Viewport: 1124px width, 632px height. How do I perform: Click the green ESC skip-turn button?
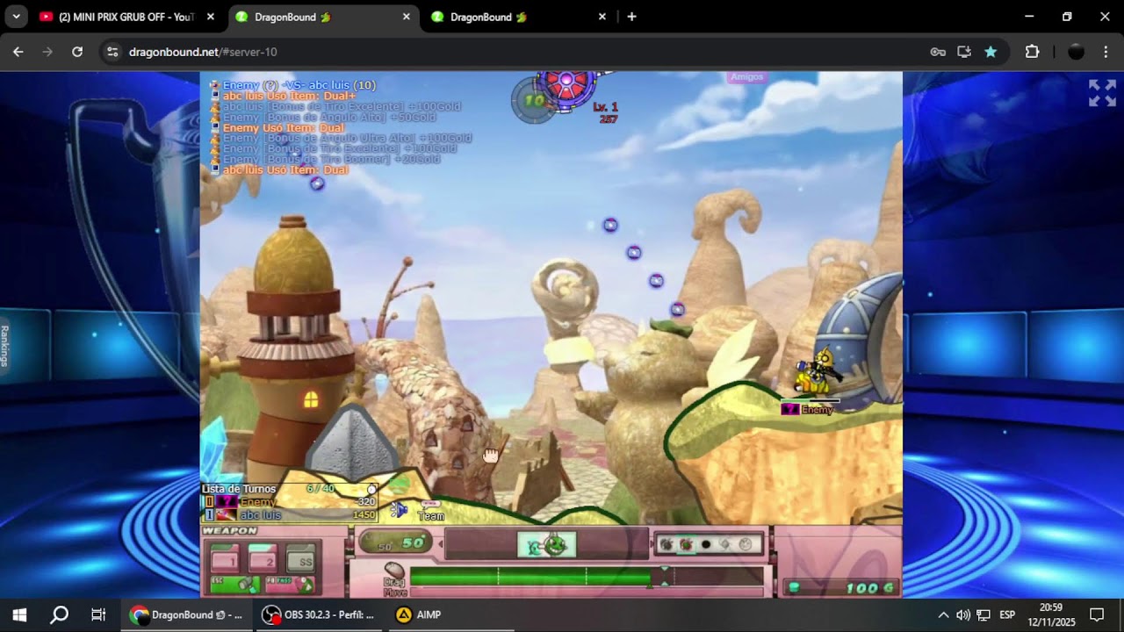234,584
